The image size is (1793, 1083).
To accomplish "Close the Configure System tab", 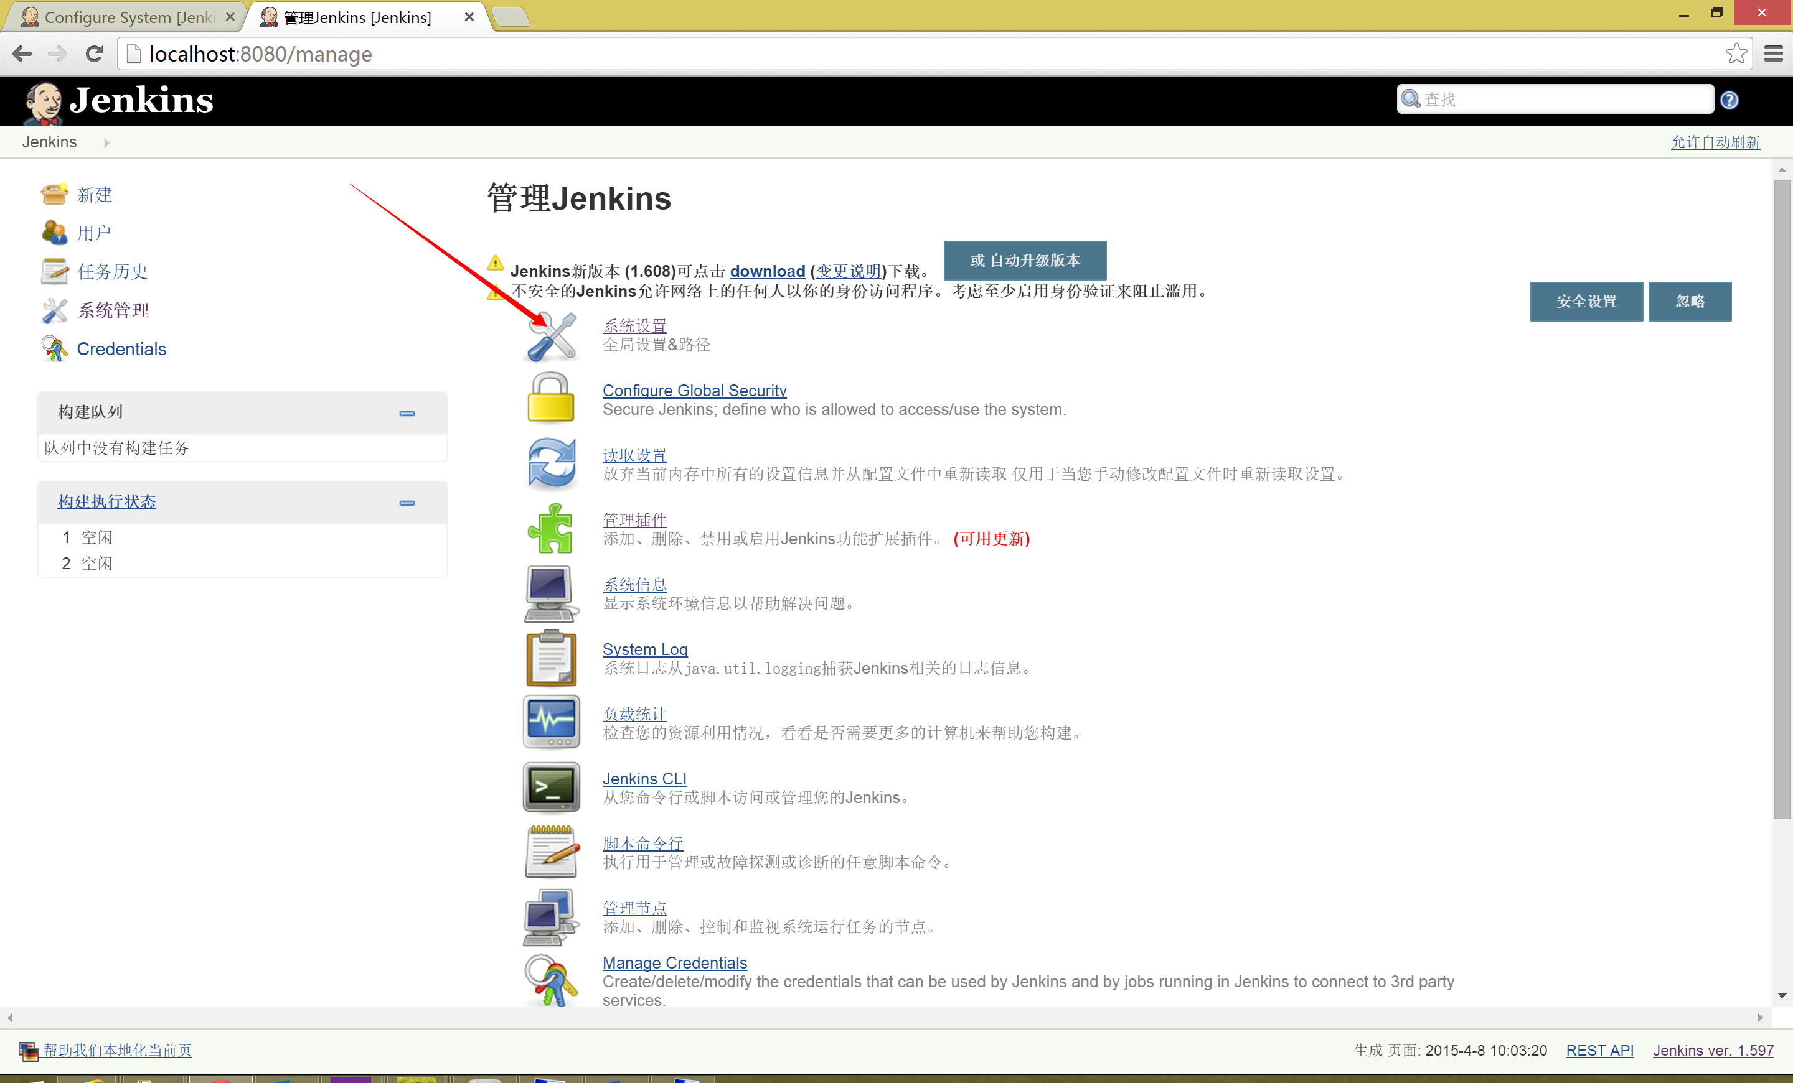I will pyautogui.click(x=230, y=16).
